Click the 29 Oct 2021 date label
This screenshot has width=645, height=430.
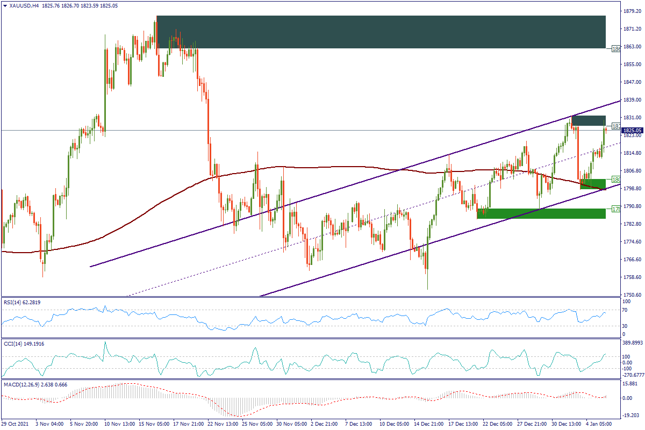click(x=15, y=424)
